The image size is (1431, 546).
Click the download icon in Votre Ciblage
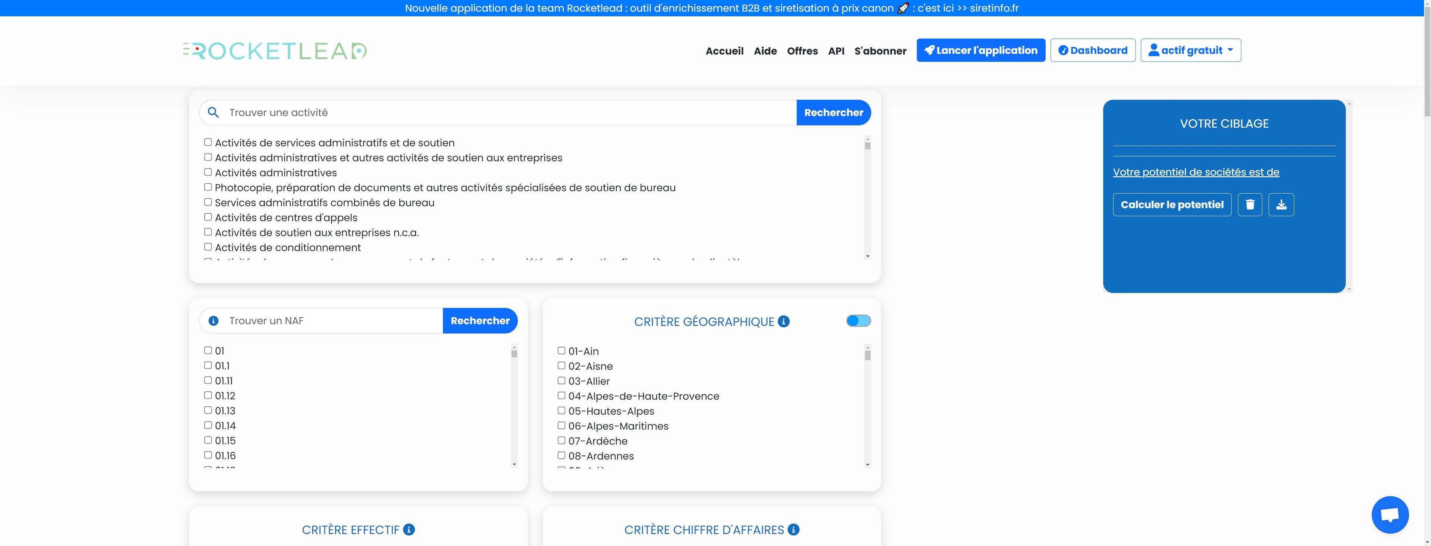(x=1281, y=204)
